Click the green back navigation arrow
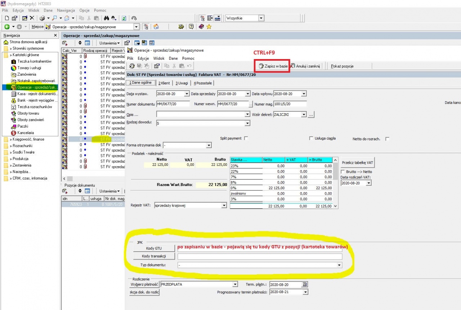Viewport: 461px width, 310px height. (x=7, y=27)
